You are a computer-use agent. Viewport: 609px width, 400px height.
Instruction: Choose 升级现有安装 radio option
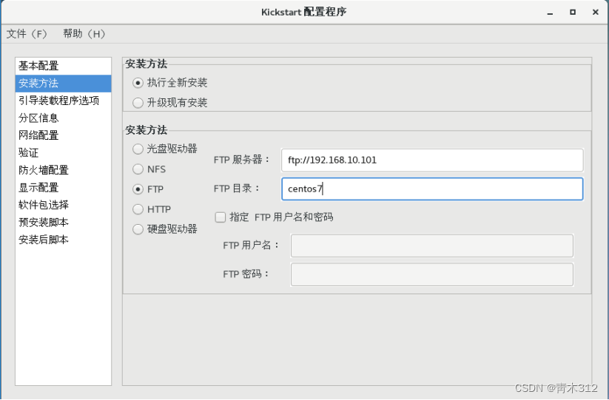point(138,103)
